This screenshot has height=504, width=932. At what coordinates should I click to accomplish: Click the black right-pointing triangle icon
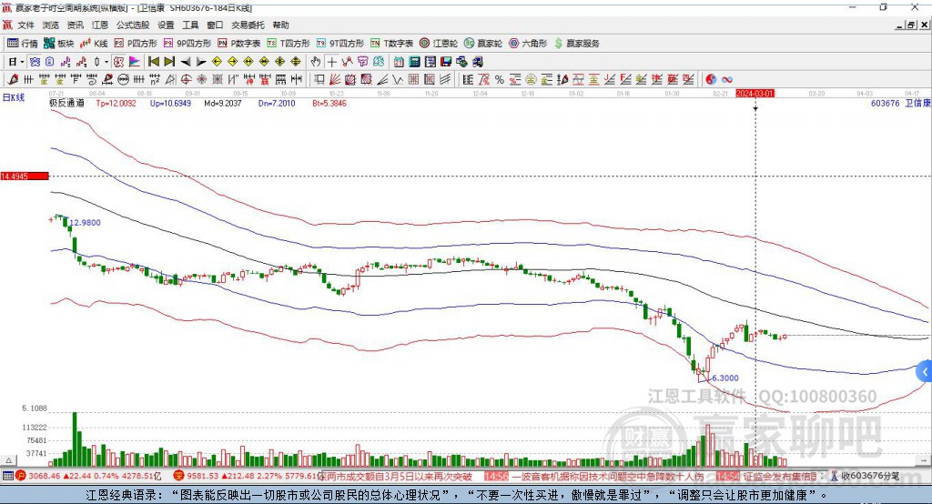pyautogui.click(x=201, y=62)
